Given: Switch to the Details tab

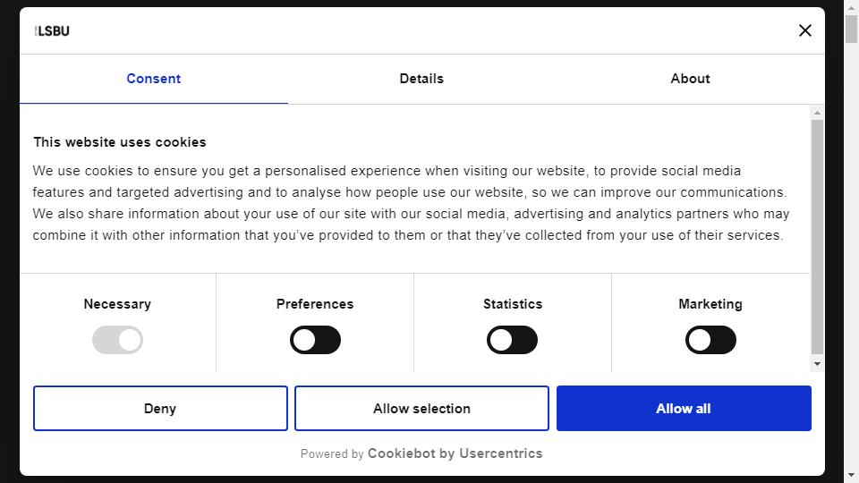Looking at the screenshot, I should 421,79.
